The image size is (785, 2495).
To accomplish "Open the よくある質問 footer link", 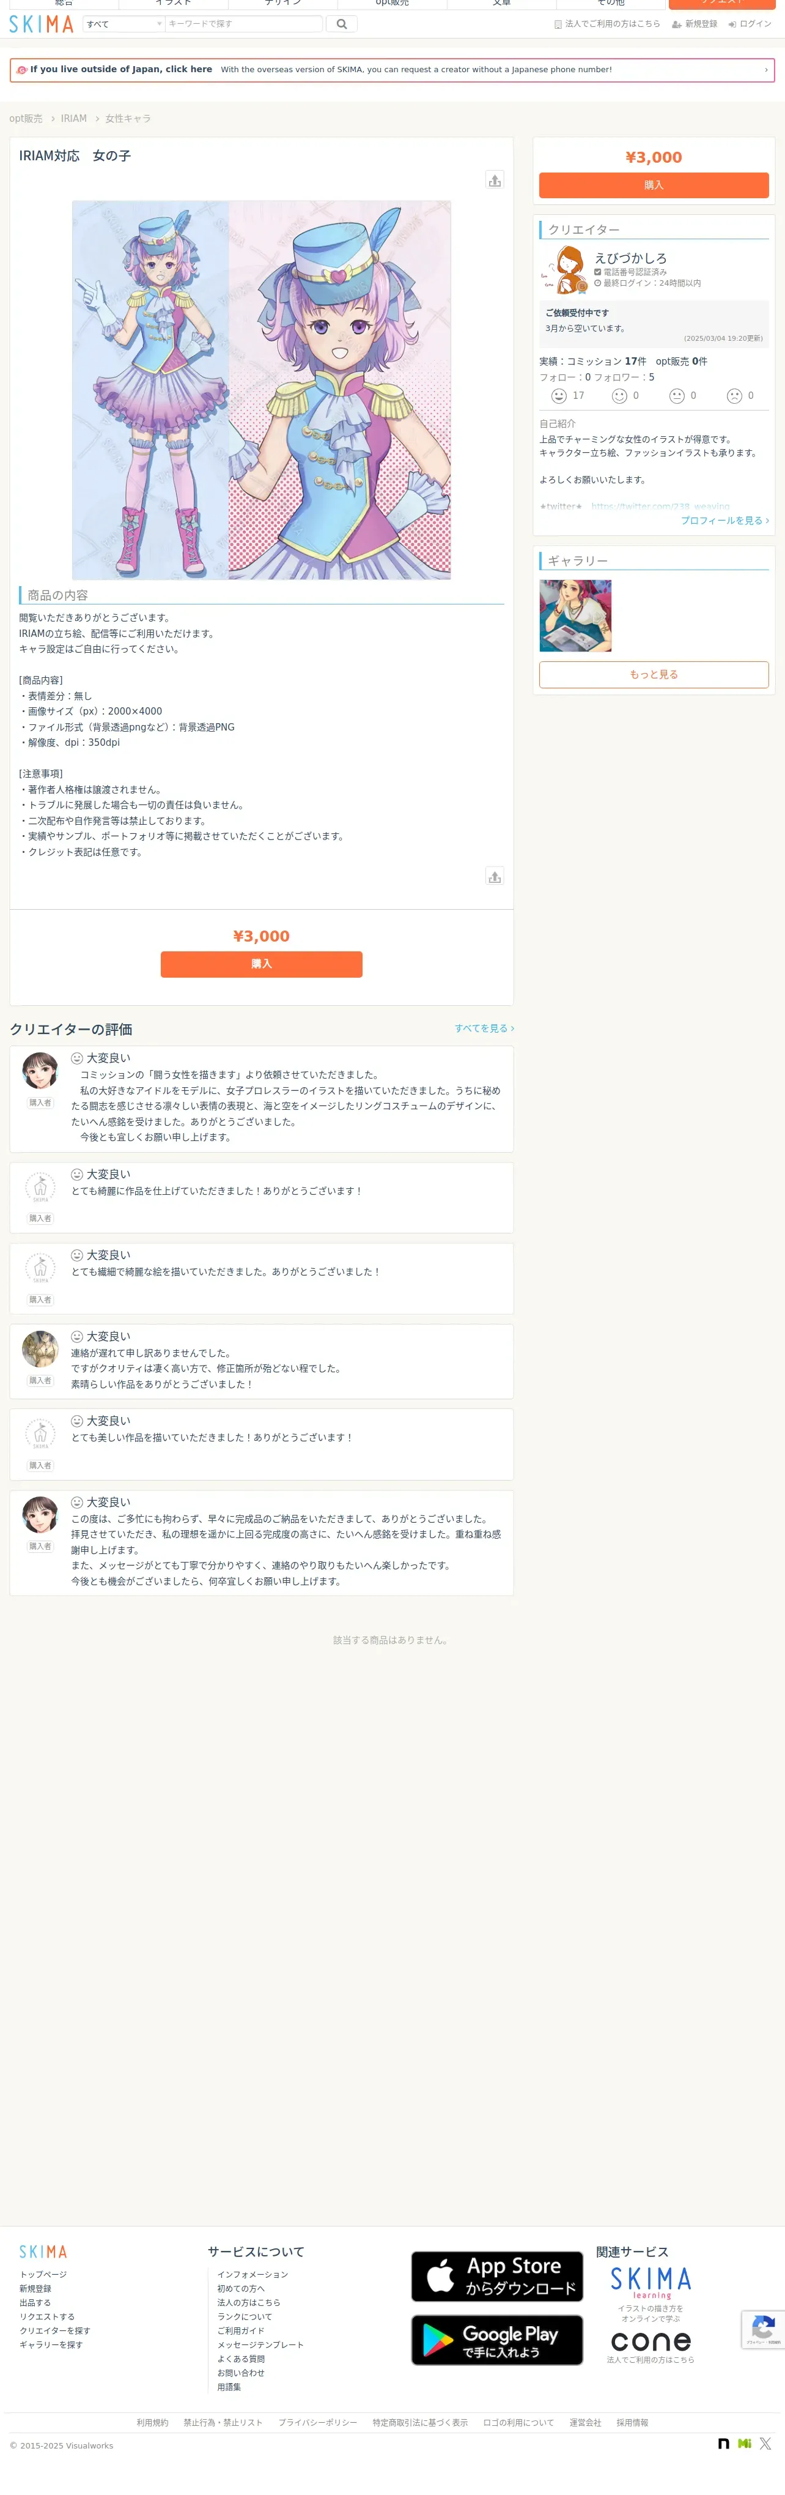I will (x=241, y=2359).
